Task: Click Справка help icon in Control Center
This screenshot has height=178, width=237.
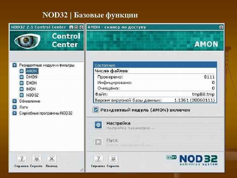Action: [22, 159]
